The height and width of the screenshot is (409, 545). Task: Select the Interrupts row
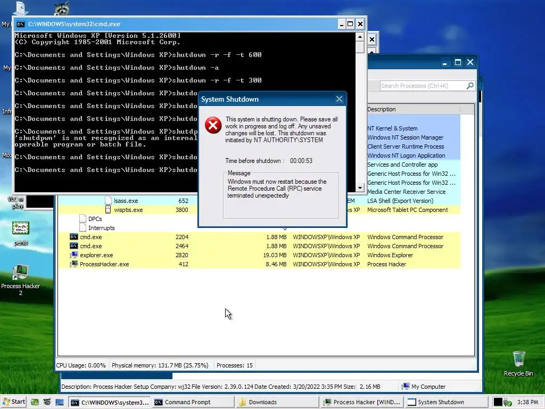[x=259, y=228]
